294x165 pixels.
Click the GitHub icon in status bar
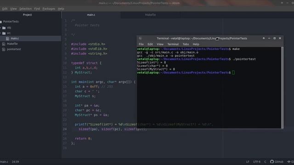[x=272, y=162]
